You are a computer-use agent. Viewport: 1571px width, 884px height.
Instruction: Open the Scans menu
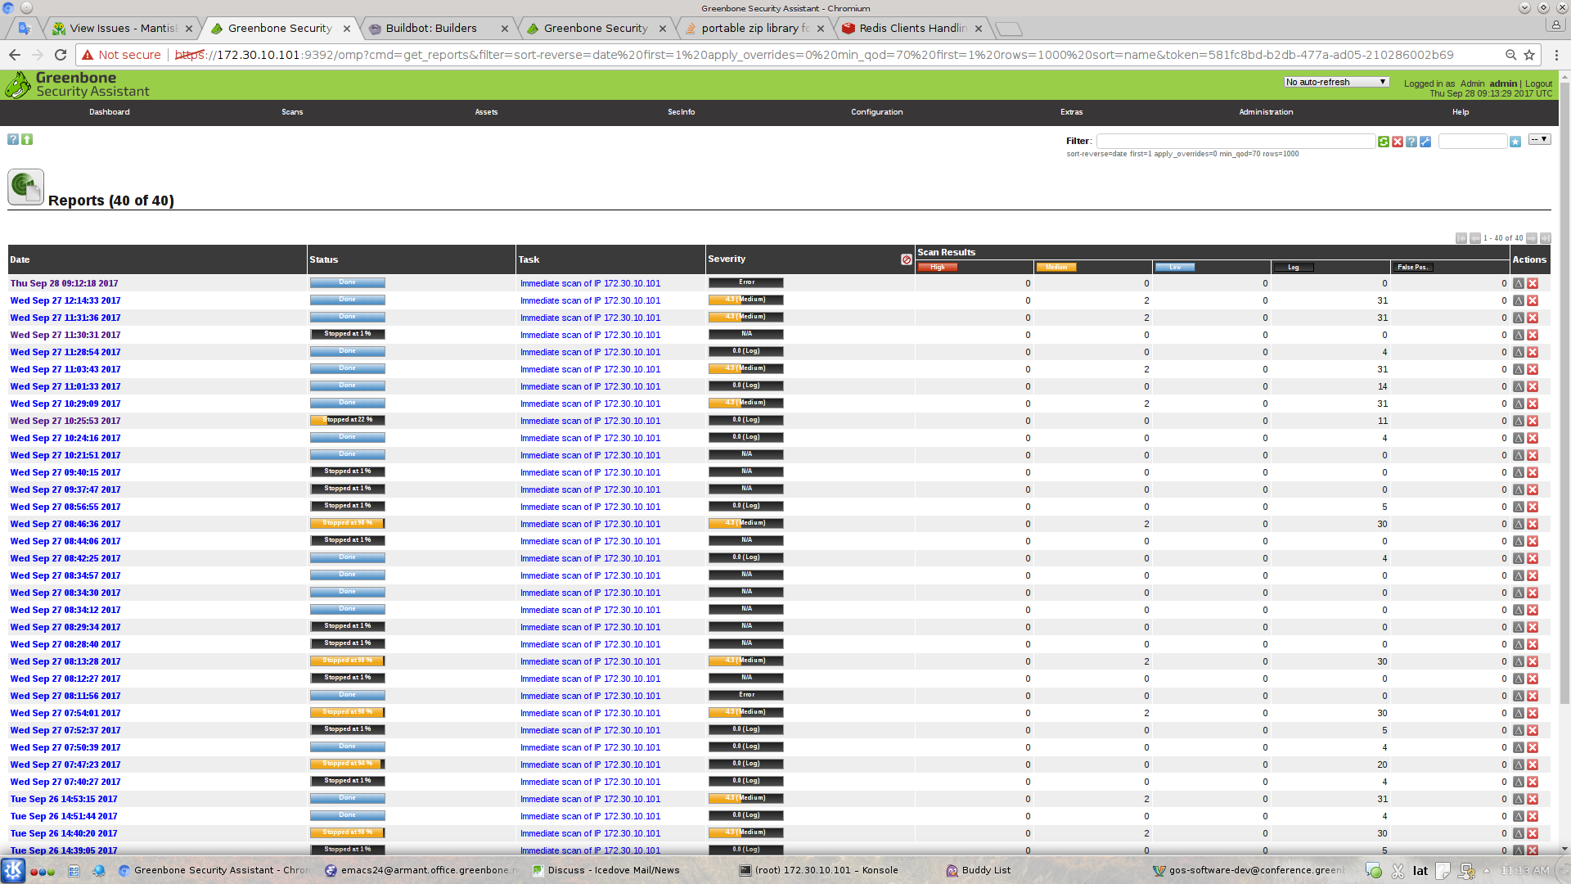[x=292, y=112]
